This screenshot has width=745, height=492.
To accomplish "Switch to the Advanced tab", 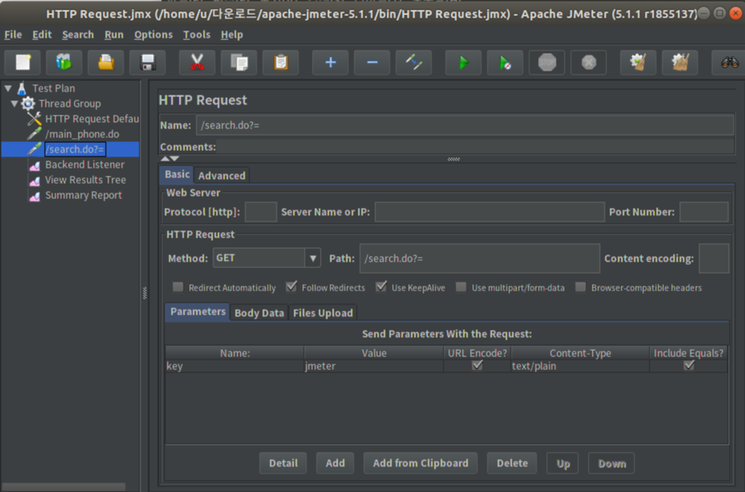I will tap(222, 176).
